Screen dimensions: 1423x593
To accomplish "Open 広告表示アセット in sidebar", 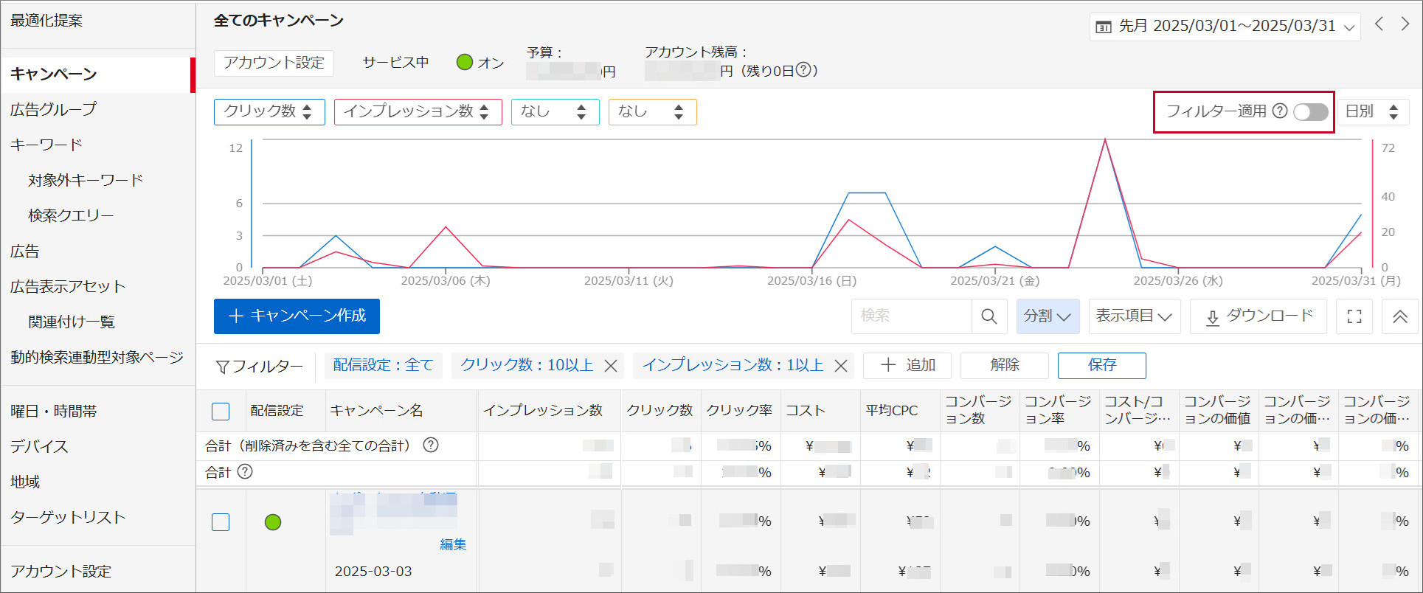I will pos(68,286).
